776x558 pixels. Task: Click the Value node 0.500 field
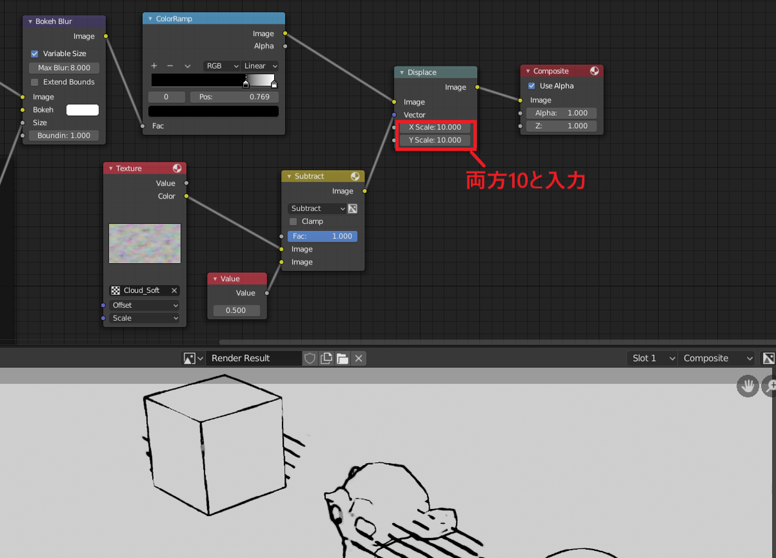tap(237, 310)
